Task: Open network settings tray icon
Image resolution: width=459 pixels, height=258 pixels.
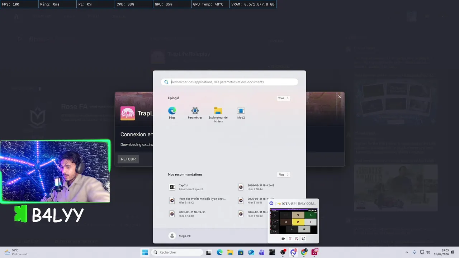Action: (x=422, y=252)
